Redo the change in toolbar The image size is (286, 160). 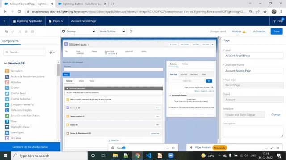click(x=13, y=32)
